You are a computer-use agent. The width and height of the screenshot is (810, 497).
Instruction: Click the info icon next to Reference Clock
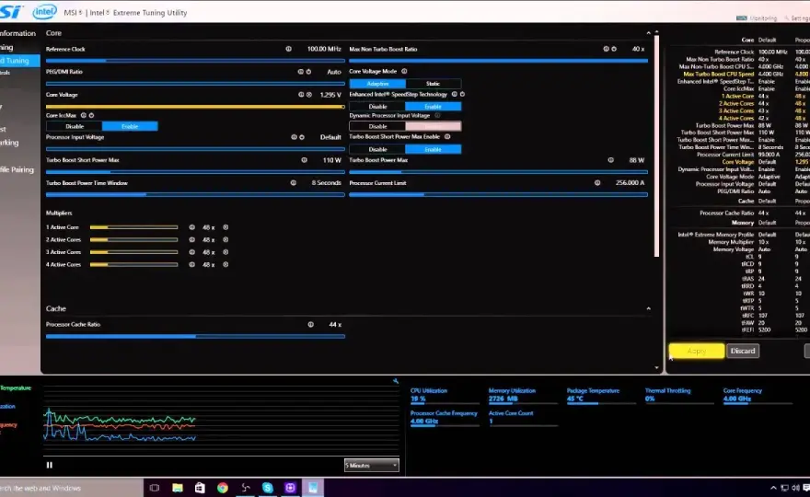[x=289, y=49]
